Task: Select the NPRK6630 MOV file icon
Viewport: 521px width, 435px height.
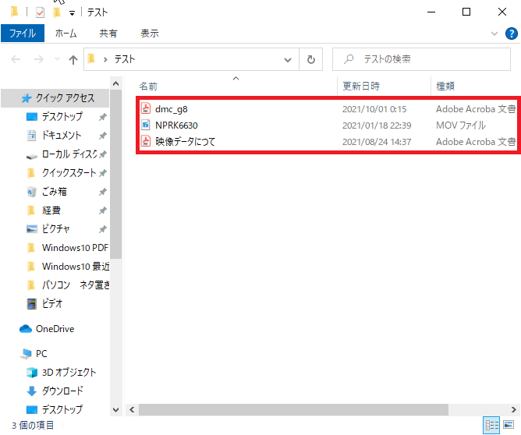Action: point(145,126)
